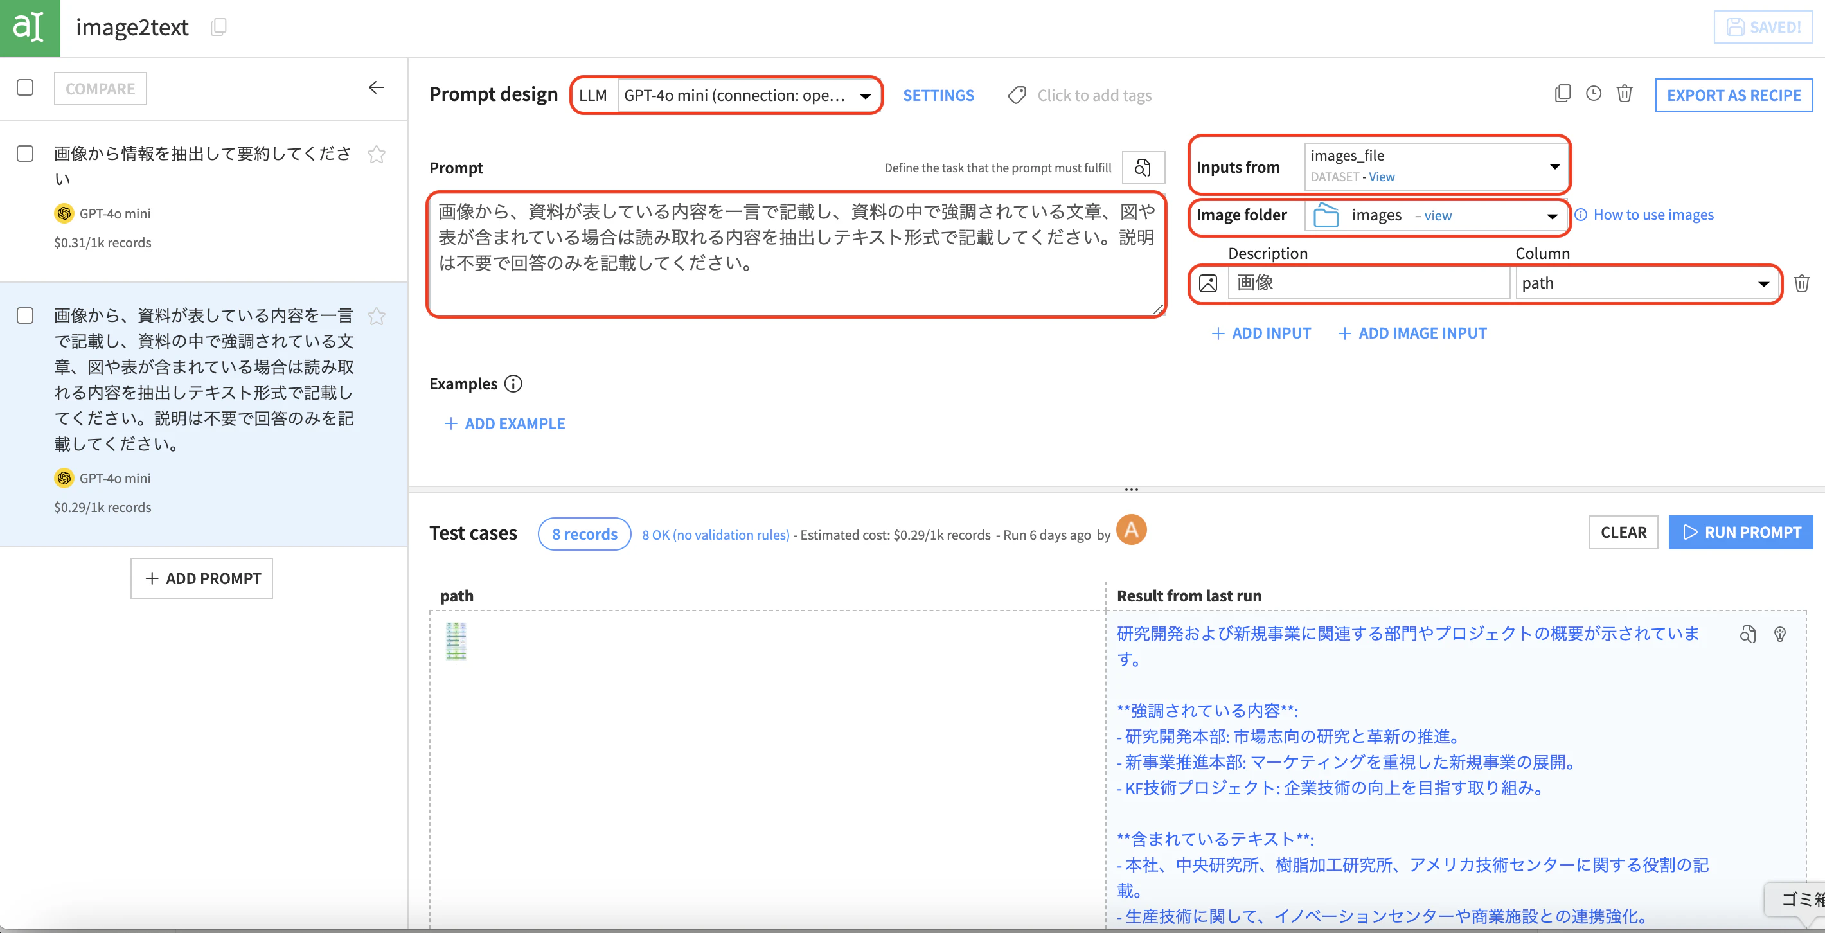The height and width of the screenshot is (933, 1825).
Task: Click the 8 records badge
Action: click(585, 534)
